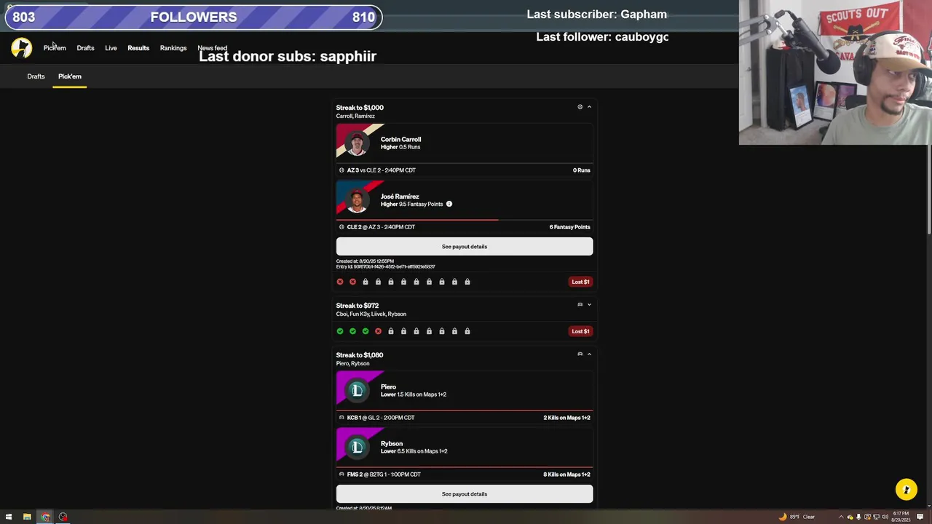Click the game icon beside KCB 1 @ GL 2
The height and width of the screenshot is (524, 932).
click(341, 418)
